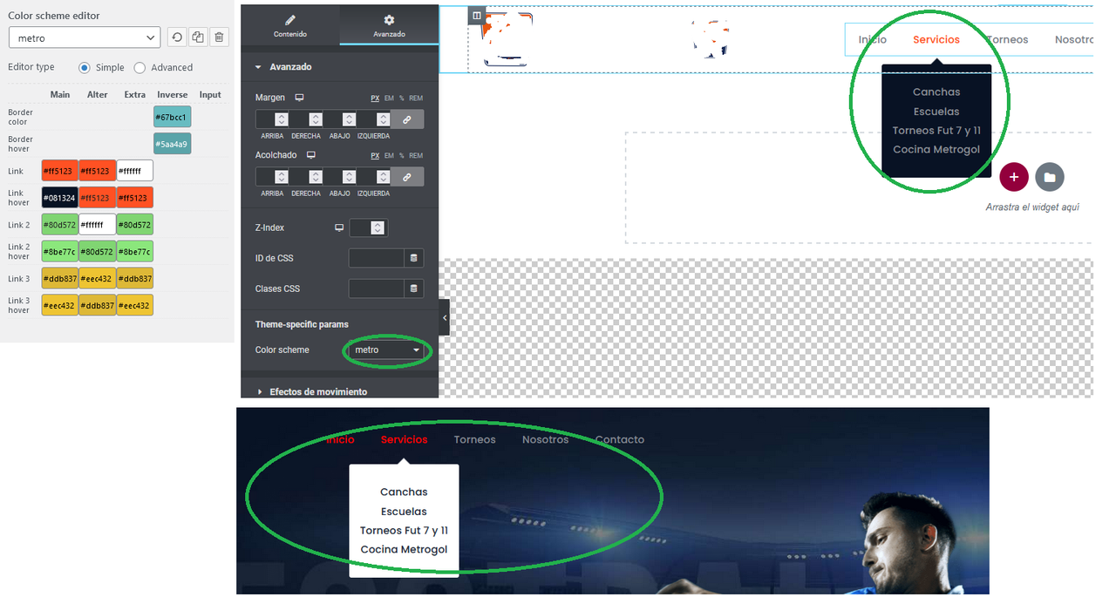1116x604 pixels.
Task: Pick Border hover Inverse swatch #5aa4a9
Action: point(172,144)
